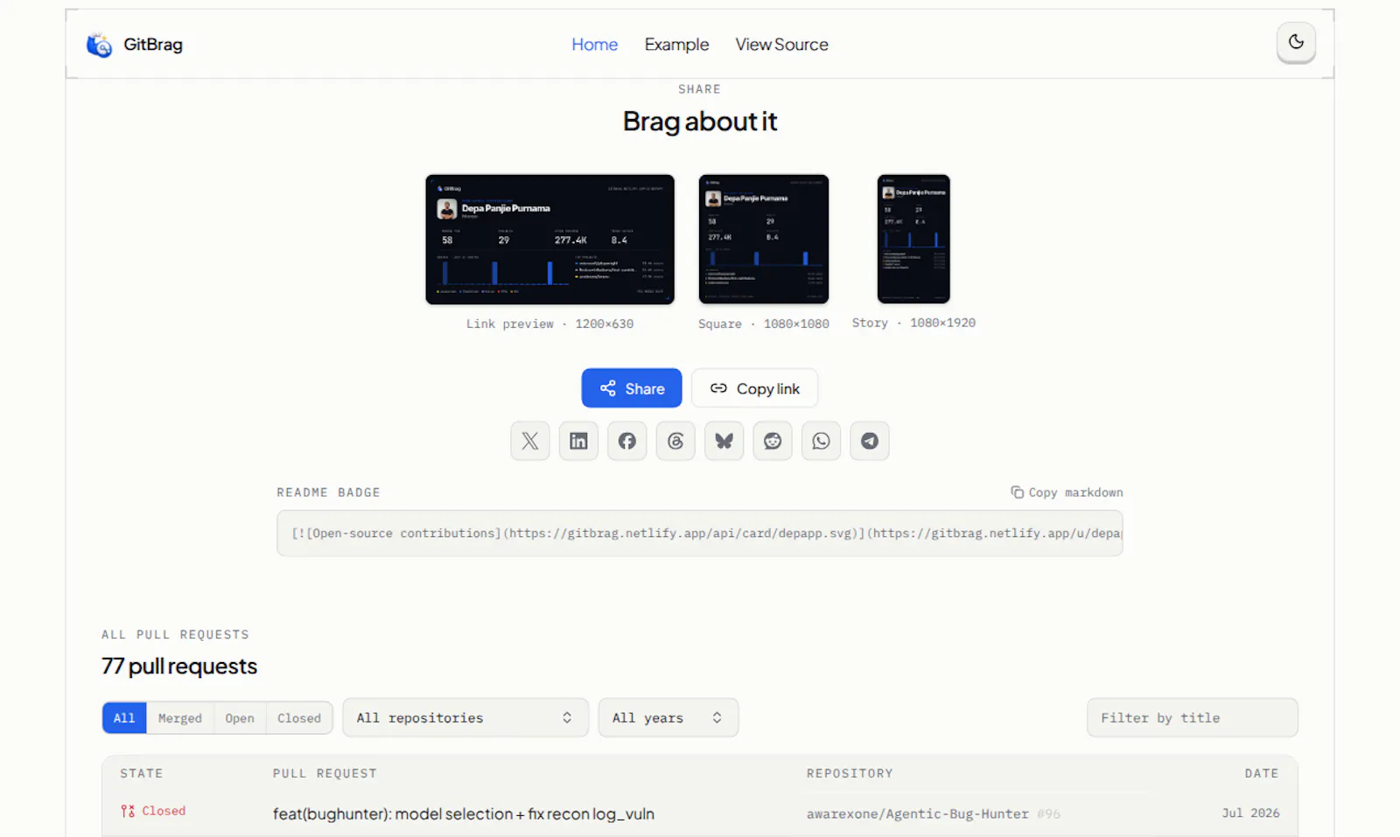The image size is (1400, 837).
Task: Select the Link preview 1200×630 thumbnail
Action: click(549, 239)
